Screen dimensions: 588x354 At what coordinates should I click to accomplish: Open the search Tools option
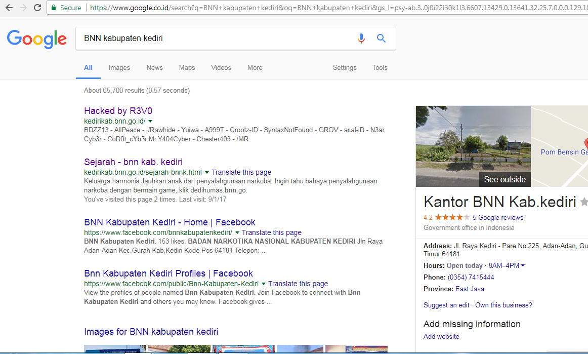click(x=380, y=67)
